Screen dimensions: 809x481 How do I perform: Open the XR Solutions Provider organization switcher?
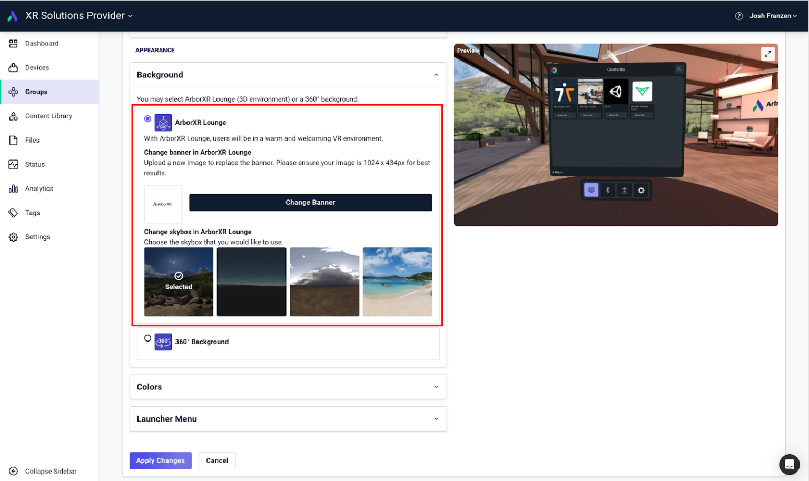tap(79, 15)
